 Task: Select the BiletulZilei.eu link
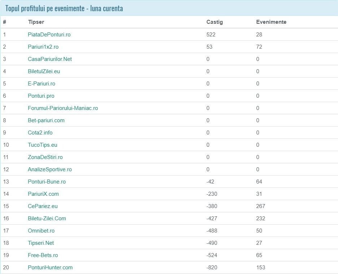point(44,71)
